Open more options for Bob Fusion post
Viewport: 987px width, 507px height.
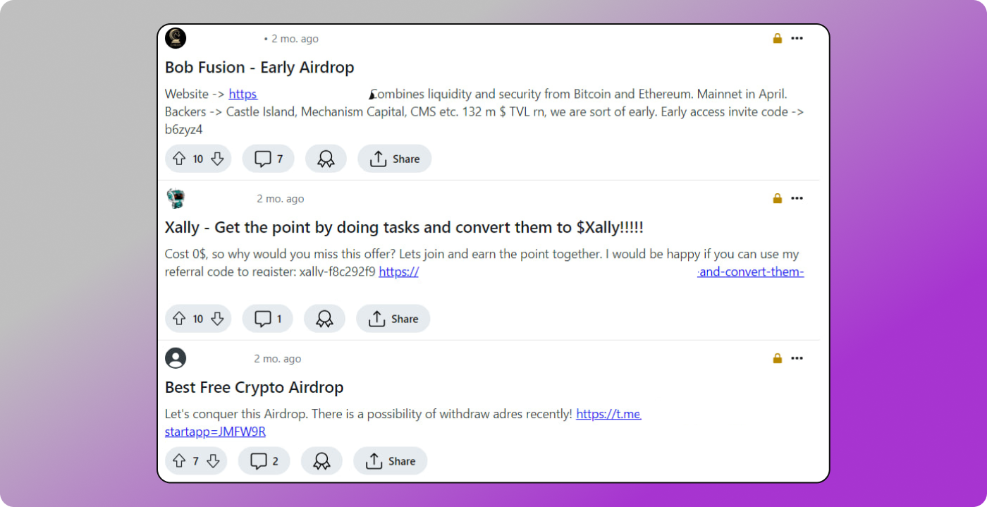[797, 39]
